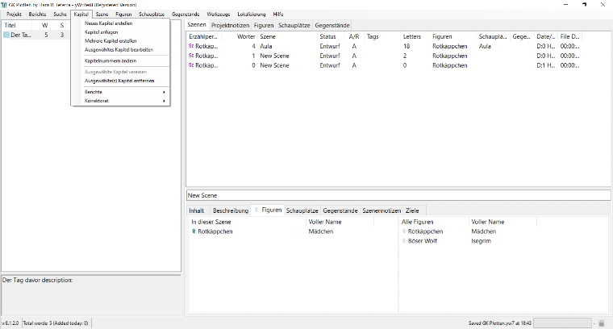The width and height of the screenshot is (613, 329).
Task: Open the Ziele tab
Action: point(412,210)
